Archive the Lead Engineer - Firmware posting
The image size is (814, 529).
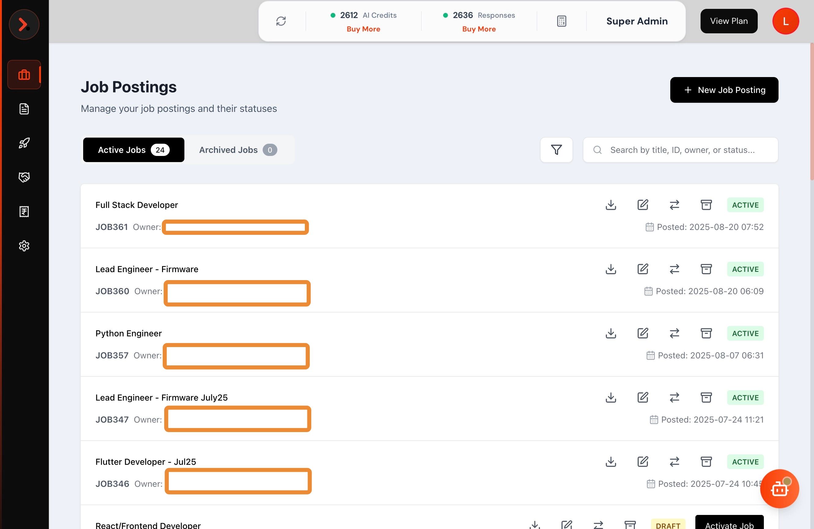pyautogui.click(x=706, y=269)
